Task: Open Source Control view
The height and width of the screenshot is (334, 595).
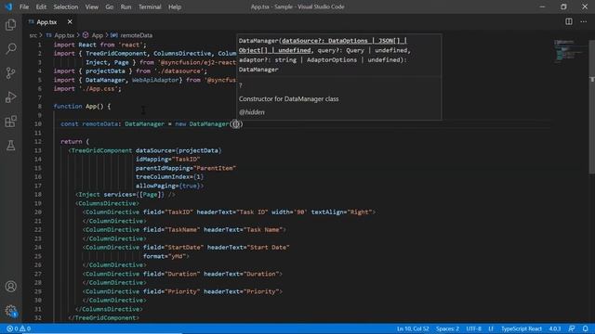Action: 10,72
